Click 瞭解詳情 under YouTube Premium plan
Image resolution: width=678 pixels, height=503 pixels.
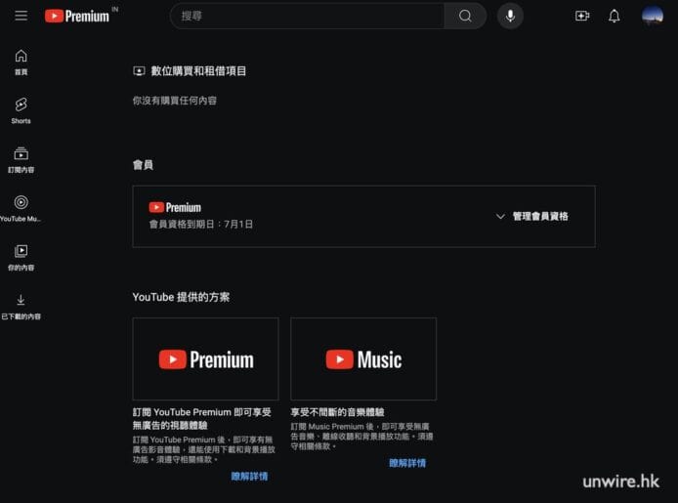pyautogui.click(x=249, y=476)
